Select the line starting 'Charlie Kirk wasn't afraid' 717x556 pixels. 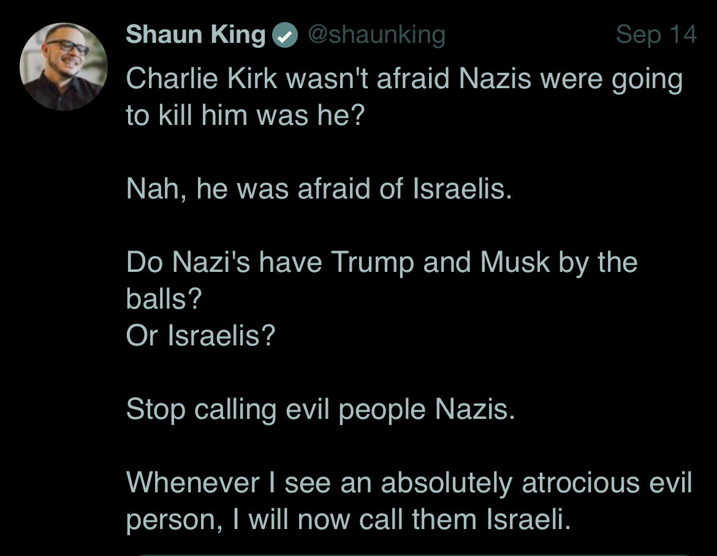(x=404, y=79)
